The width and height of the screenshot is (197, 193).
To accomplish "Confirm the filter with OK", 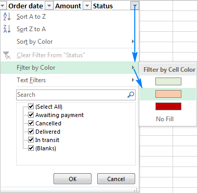I will point(72,179).
